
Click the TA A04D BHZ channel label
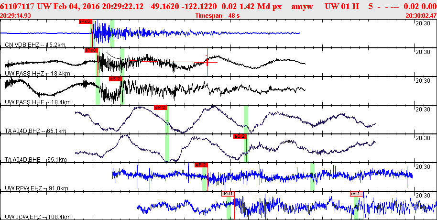click(36, 131)
